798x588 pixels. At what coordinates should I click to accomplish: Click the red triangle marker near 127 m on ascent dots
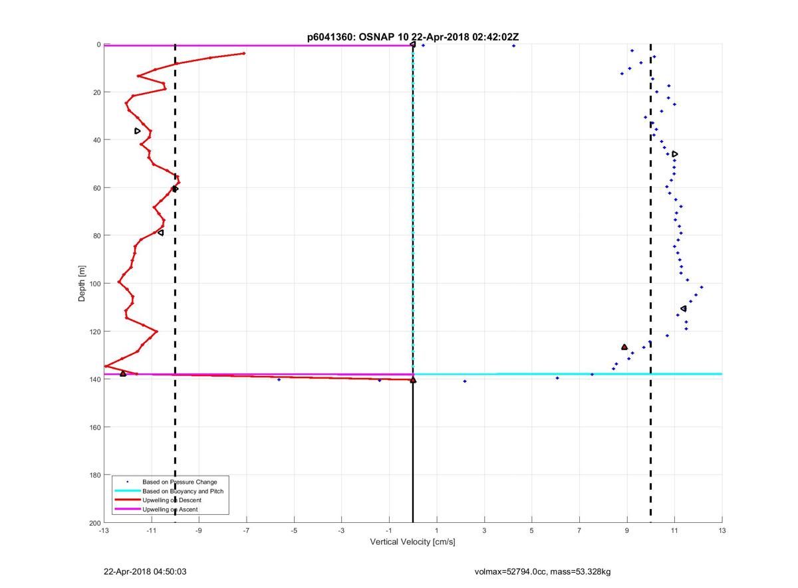(624, 347)
